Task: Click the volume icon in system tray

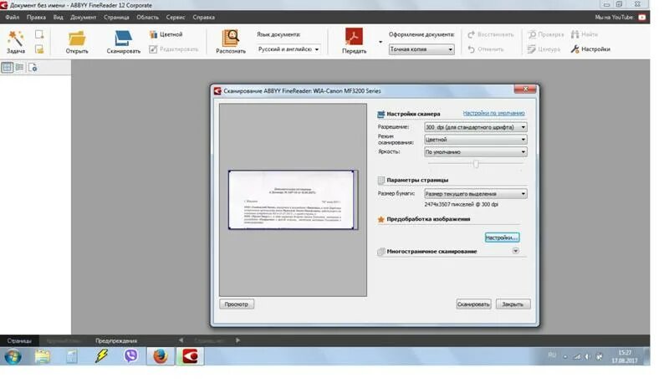Action: 588,357
